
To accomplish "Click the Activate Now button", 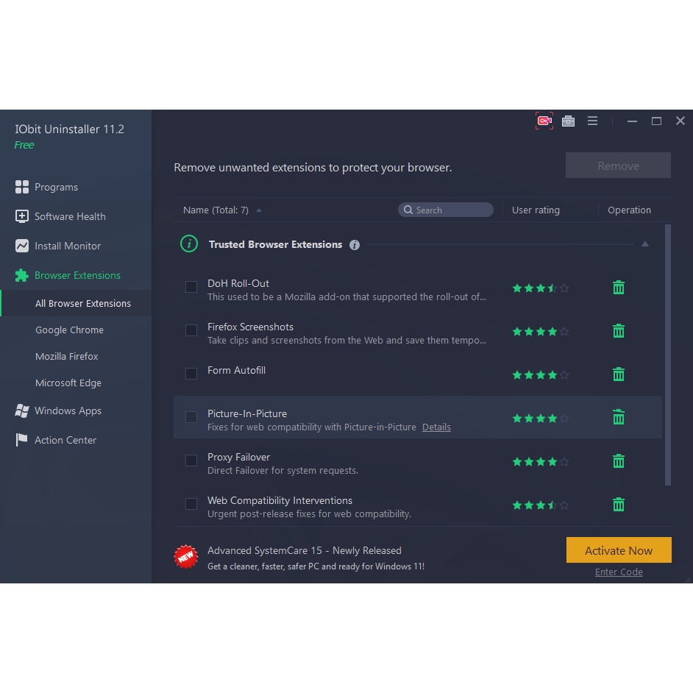I will 619,550.
